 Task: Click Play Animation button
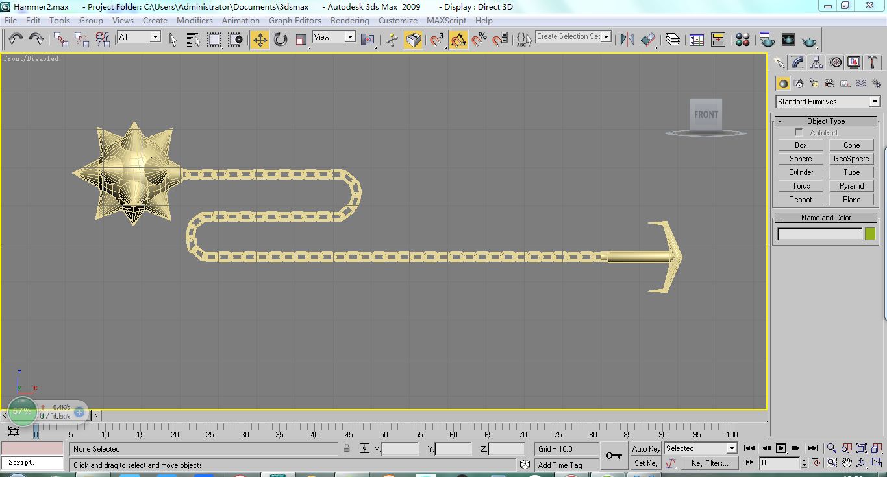(781, 448)
